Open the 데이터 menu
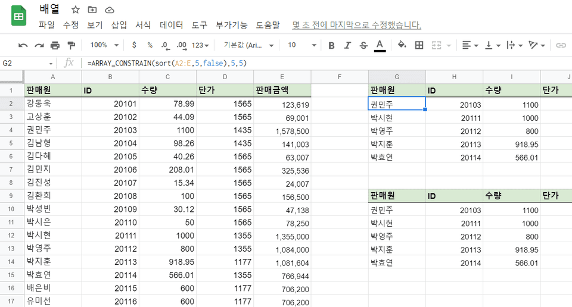The height and width of the screenshot is (307, 572). click(171, 25)
